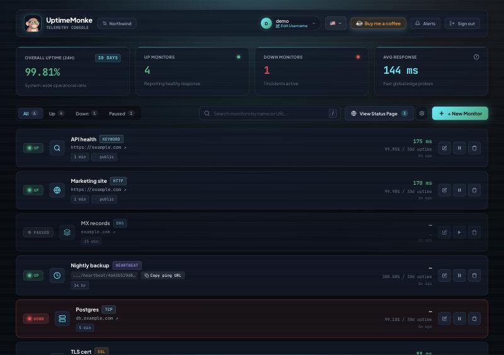Screen dimensions: 504x355
Task: Click the 144 ms average response value
Action: (401, 70)
